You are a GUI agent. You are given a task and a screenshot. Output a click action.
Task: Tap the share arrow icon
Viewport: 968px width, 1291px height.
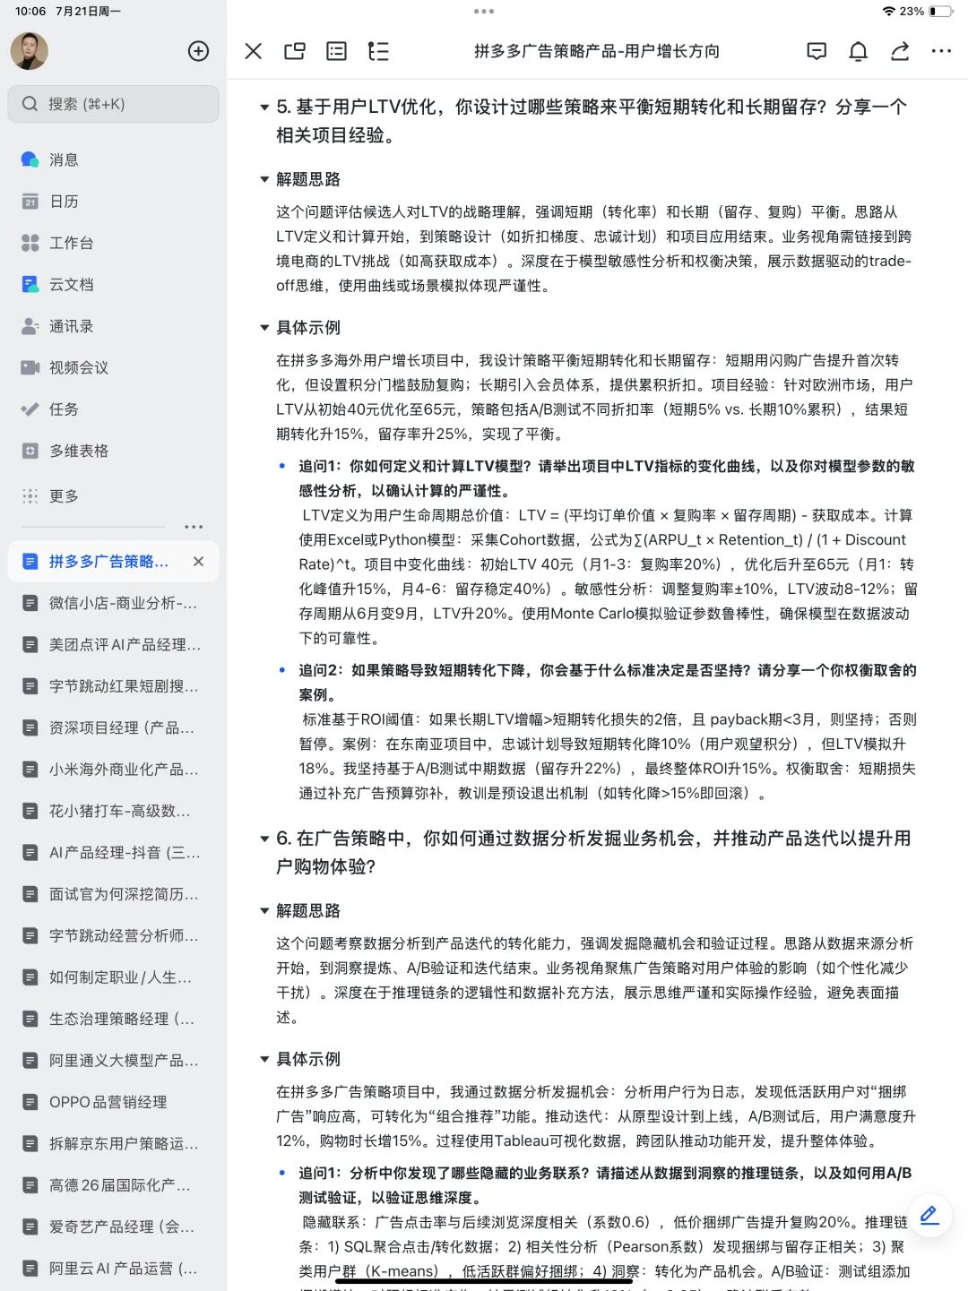(900, 51)
